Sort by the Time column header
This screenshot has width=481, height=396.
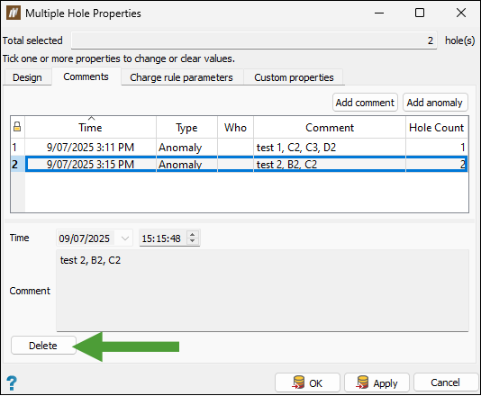click(x=90, y=127)
